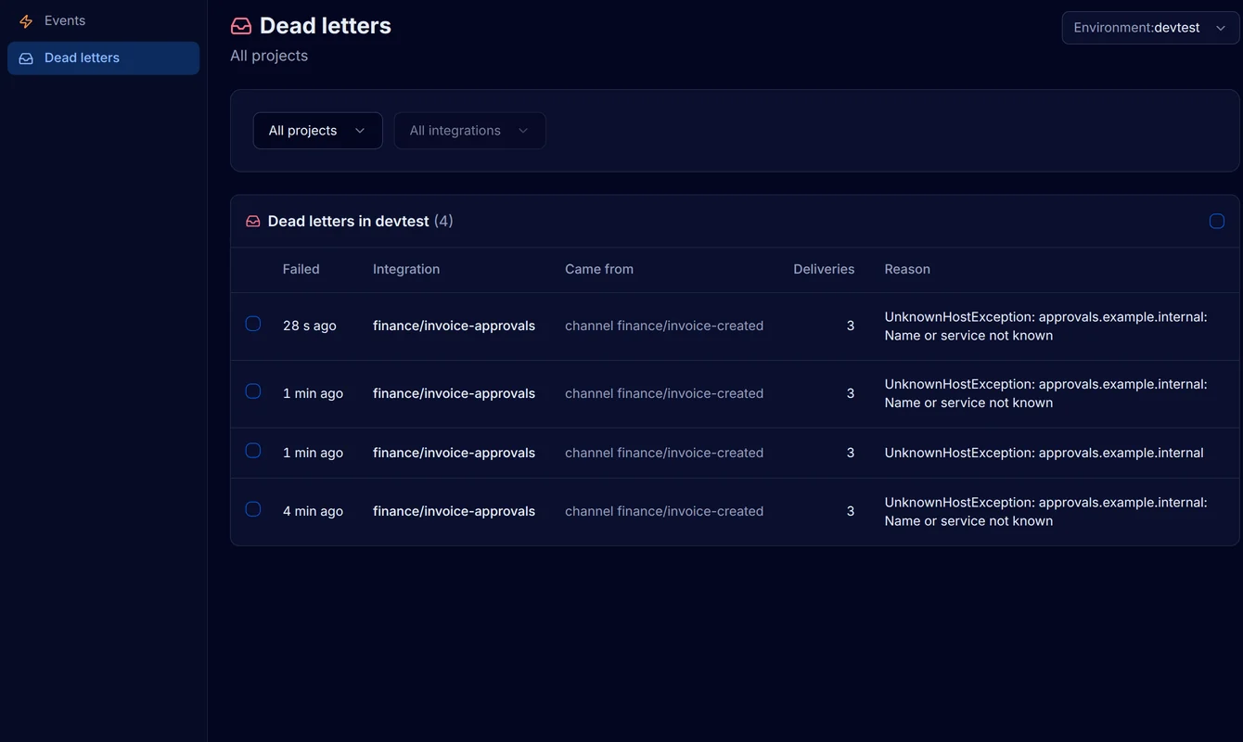1243x742 pixels.
Task: Click the inbox icon beside Dead letters in sidebar
Action: (x=26, y=58)
